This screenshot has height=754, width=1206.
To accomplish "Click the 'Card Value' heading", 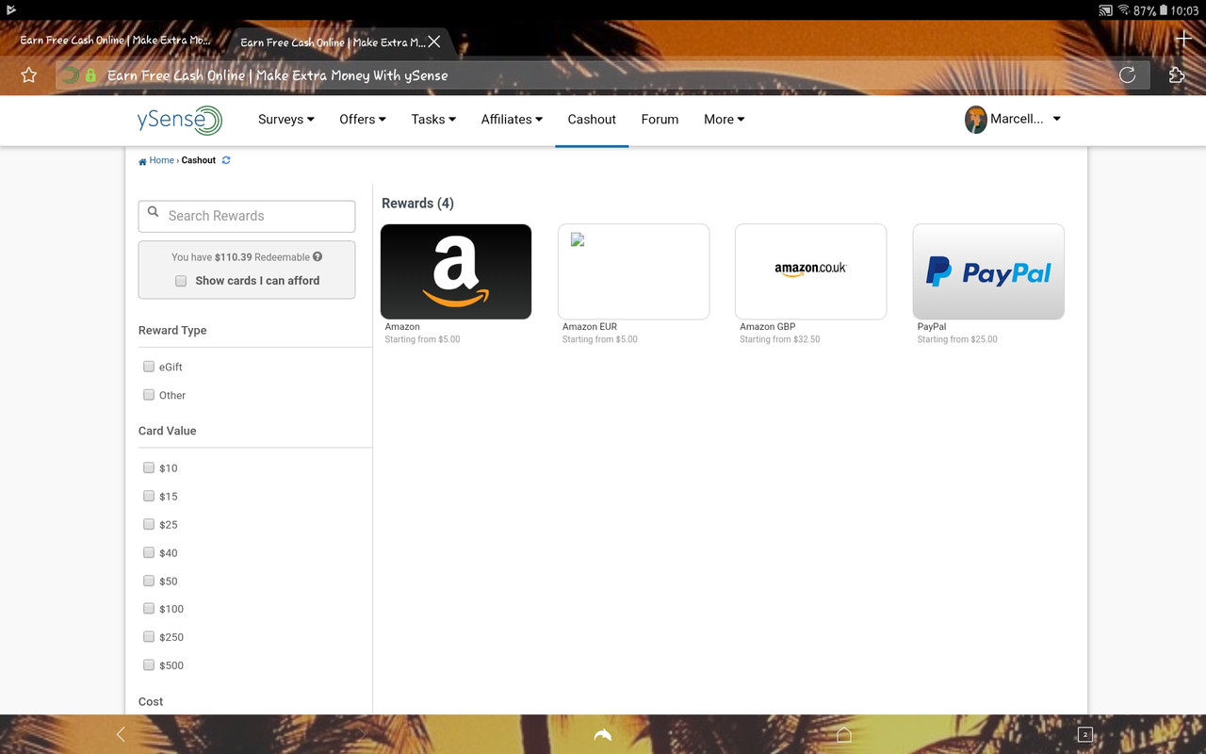I will [x=168, y=431].
